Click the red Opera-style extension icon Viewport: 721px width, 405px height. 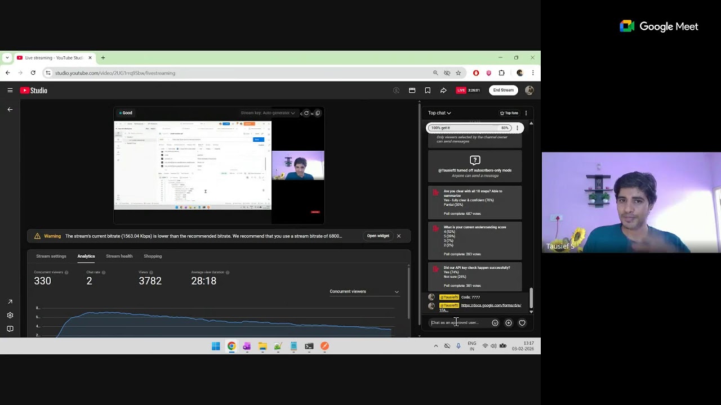(x=476, y=73)
